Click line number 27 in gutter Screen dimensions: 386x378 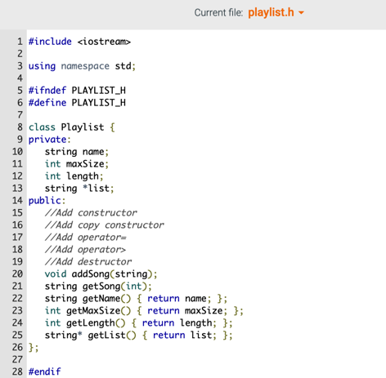[17, 359]
